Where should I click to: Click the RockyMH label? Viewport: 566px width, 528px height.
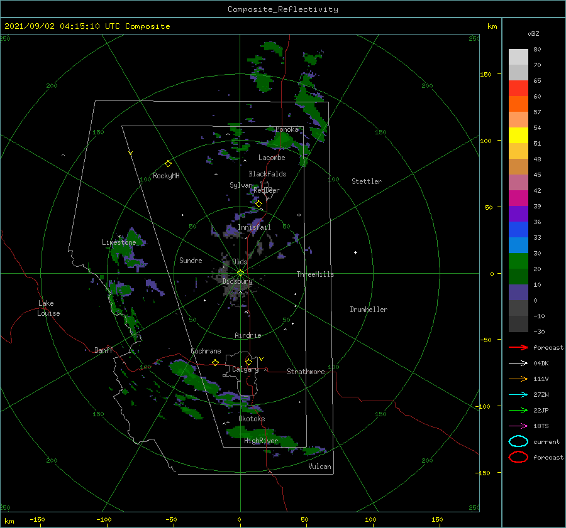[166, 176]
